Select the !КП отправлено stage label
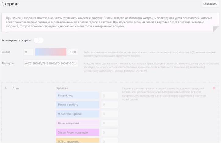This screenshot has width=221, height=143. point(78,141)
